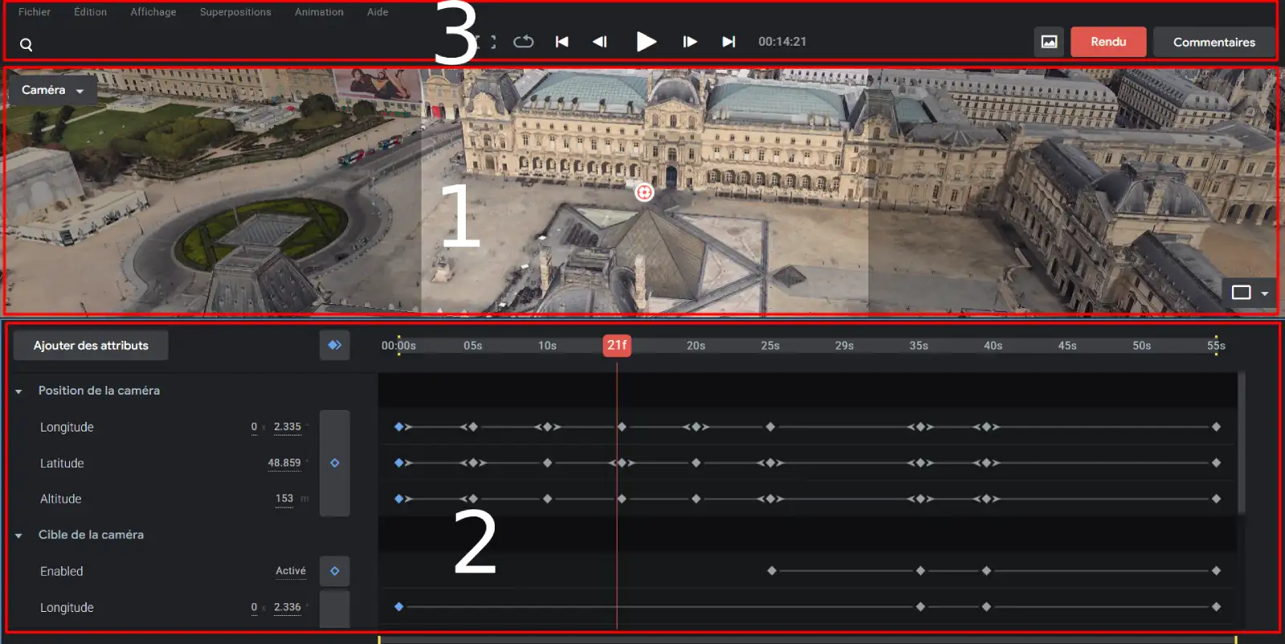The width and height of the screenshot is (1285, 644).
Task: Jump to the first frame
Action: [562, 42]
